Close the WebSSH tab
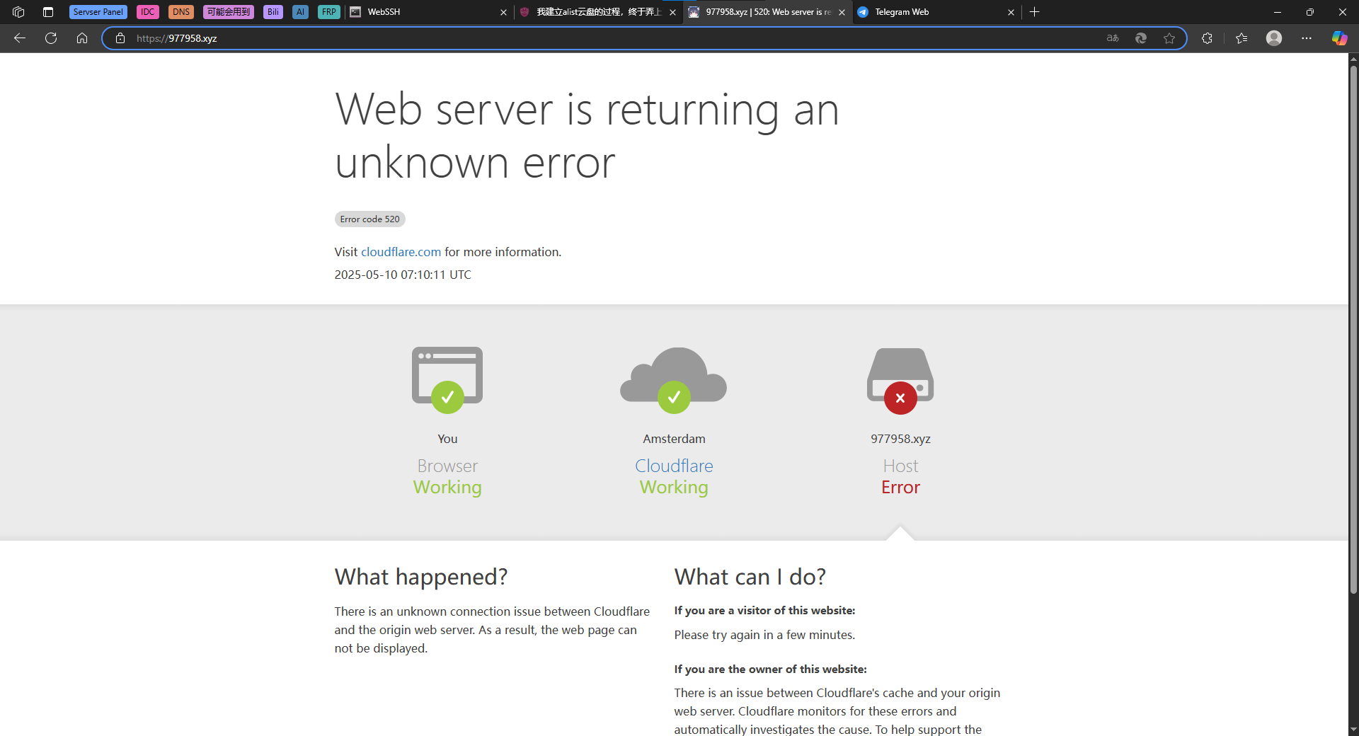Image resolution: width=1359 pixels, height=736 pixels. [x=503, y=12]
